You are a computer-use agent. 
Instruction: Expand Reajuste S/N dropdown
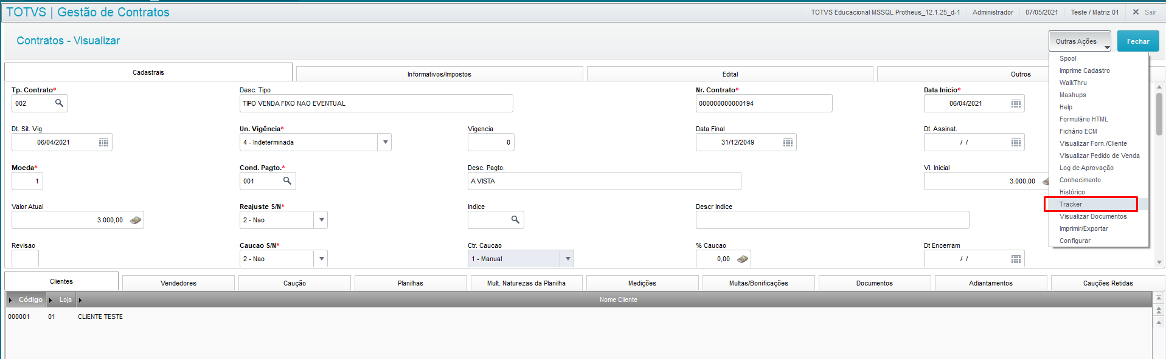tap(321, 220)
